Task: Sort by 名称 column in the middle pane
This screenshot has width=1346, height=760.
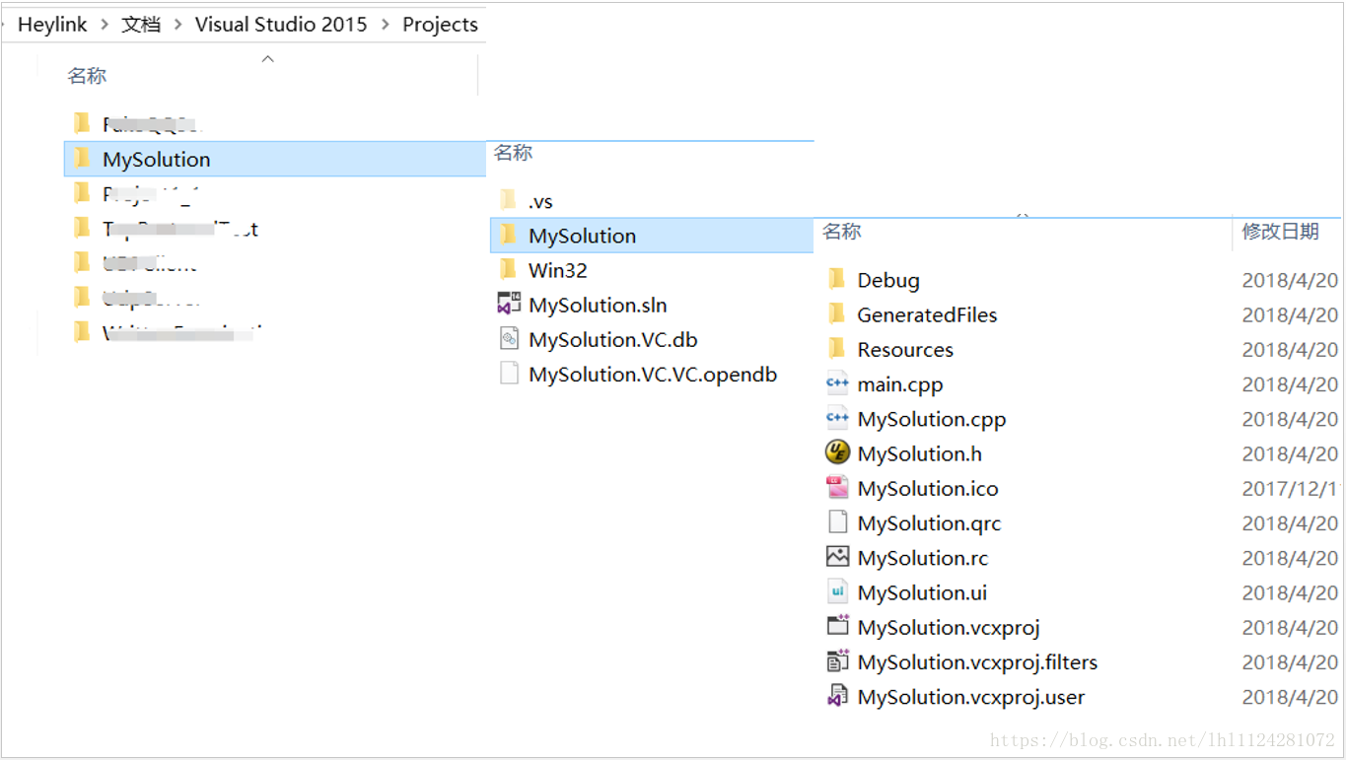Action: (513, 153)
